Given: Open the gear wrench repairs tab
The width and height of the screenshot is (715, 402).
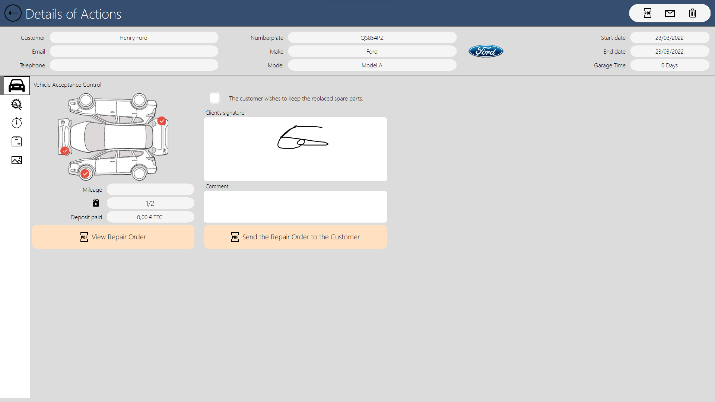Looking at the screenshot, I should click(x=17, y=104).
